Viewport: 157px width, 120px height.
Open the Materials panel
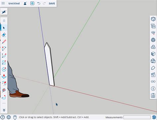(153, 54)
